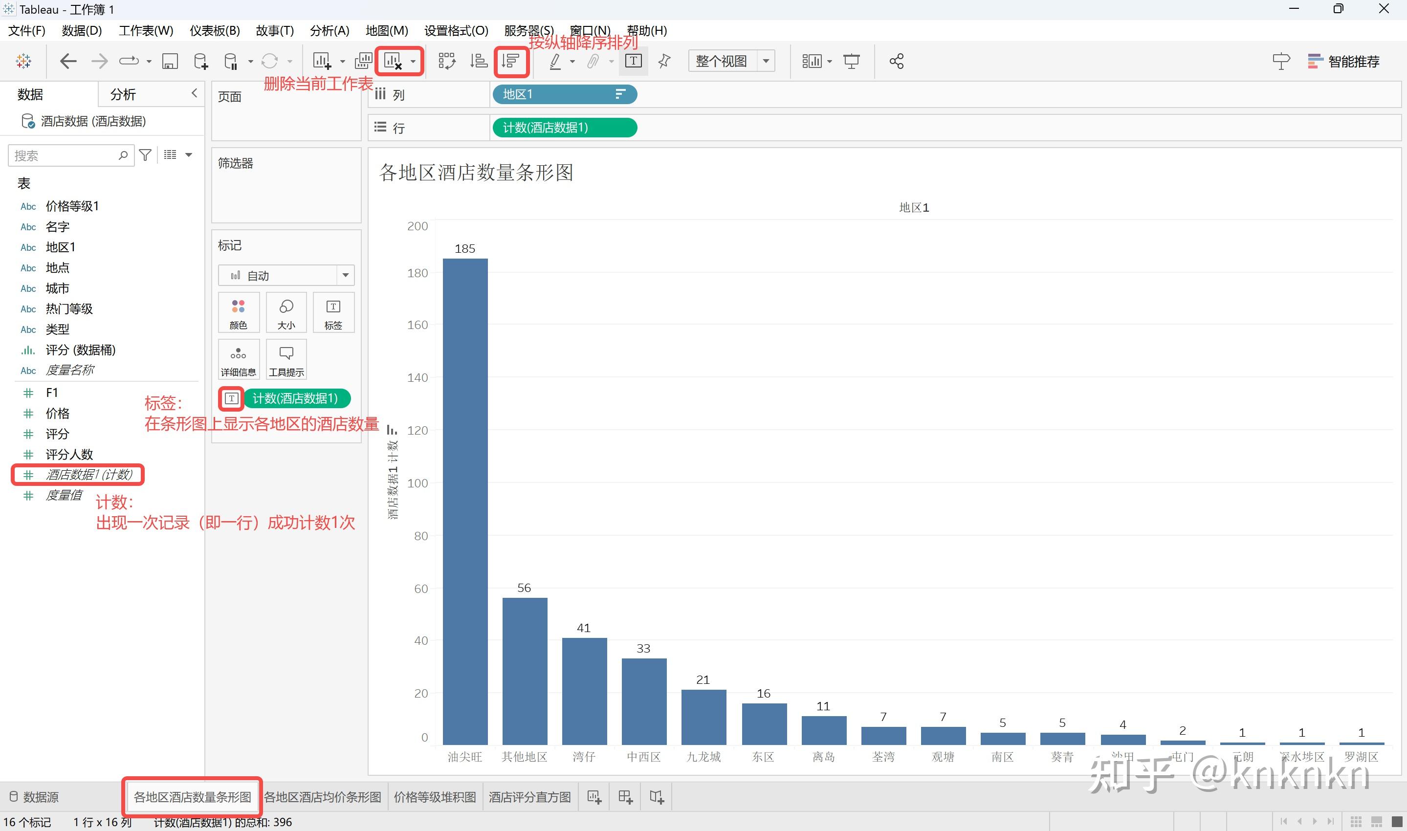Click the 地区1 pill on columns shelf
This screenshot has height=831, width=1407.
pos(564,94)
